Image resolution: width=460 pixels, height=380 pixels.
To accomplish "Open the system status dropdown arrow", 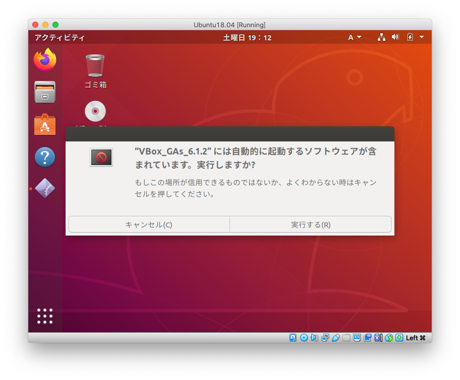I will pyautogui.click(x=422, y=37).
